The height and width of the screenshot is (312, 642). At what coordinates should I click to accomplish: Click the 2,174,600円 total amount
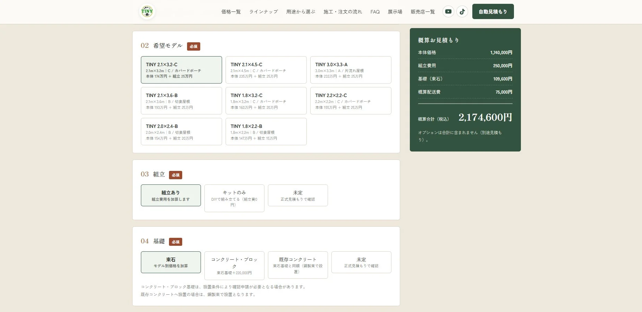pyautogui.click(x=485, y=117)
